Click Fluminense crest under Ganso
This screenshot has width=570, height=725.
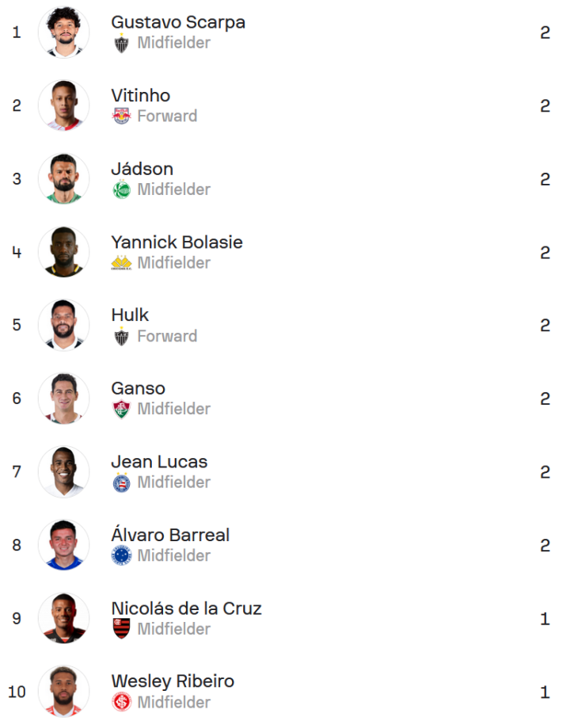pos(121,410)
